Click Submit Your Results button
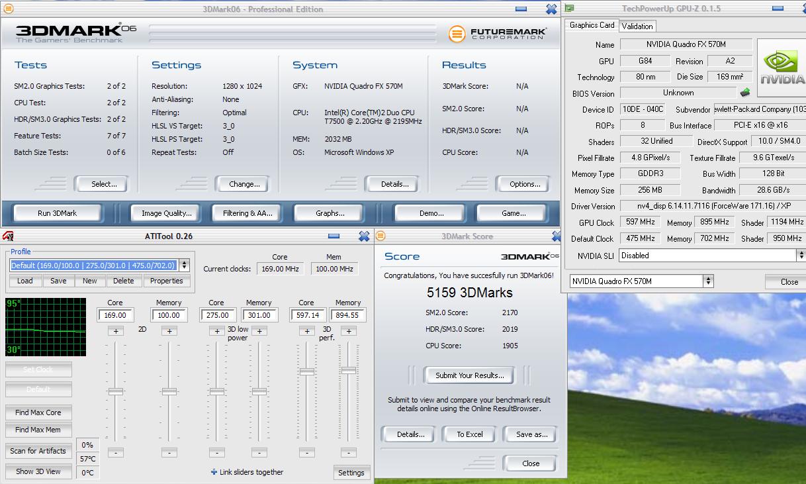The image size is (806, 484). tap(470, 375)
